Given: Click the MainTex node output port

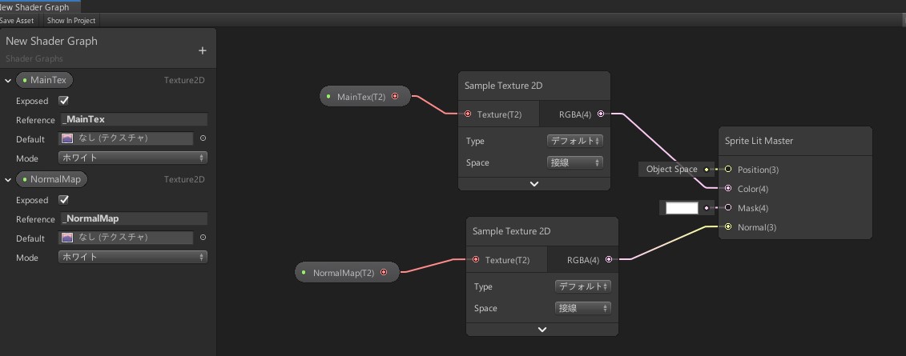Looking at the screenshot, I should pyautogui.click(x=395, y=96).
